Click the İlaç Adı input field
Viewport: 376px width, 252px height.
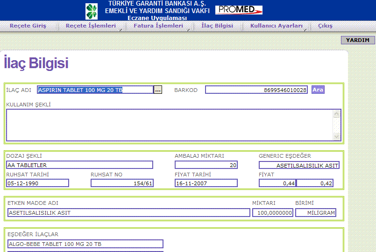(x=95, y=90)
